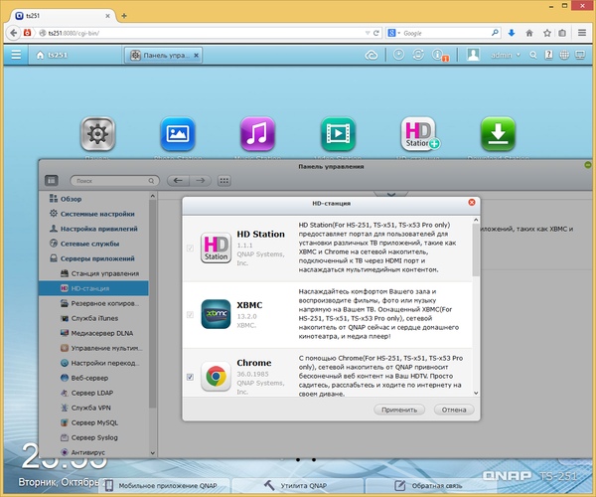Go forward in Control Panel
This screenshot has height=497, width=596.
[x=201, y=181]
